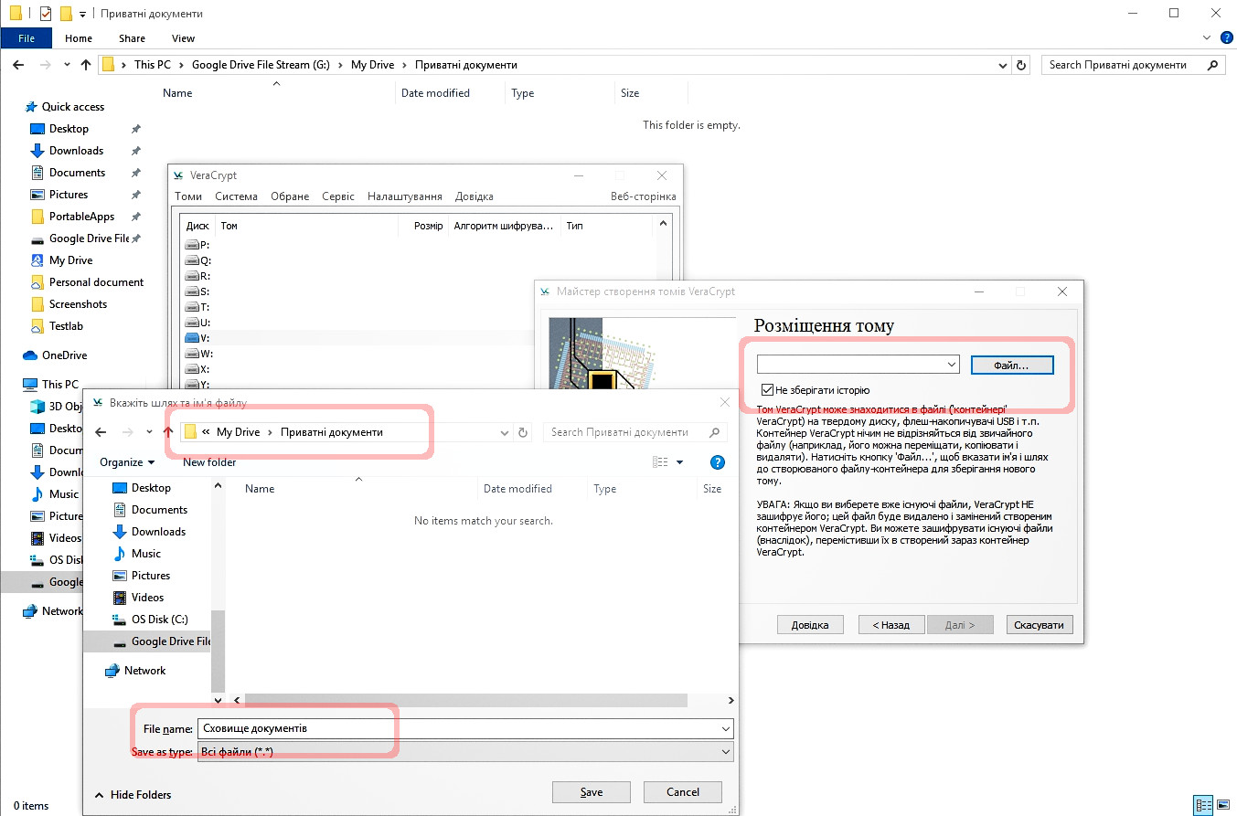Open the volume location combo box dropdown

pyautogui.click(x=952, y=365)
